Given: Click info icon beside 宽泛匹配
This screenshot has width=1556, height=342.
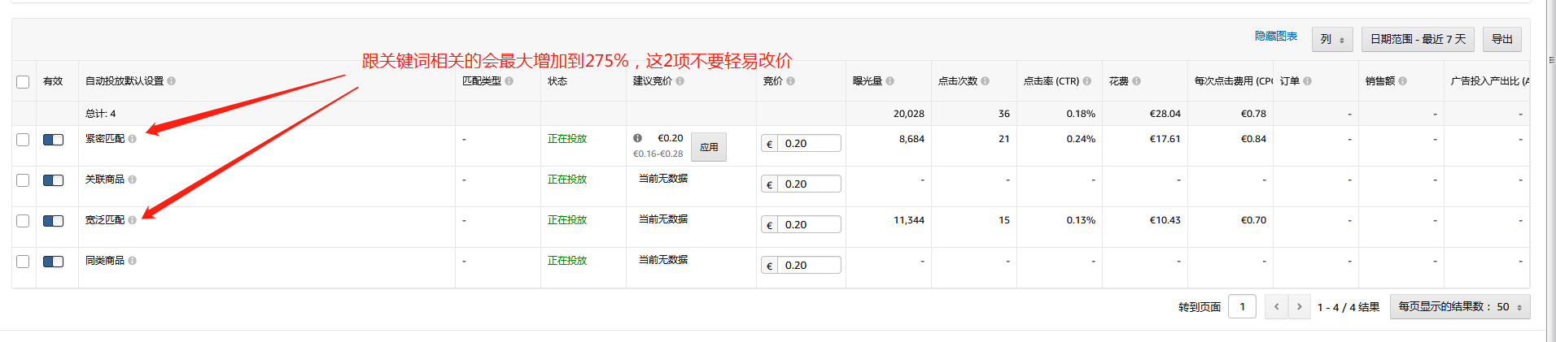Looking at the screenshot, I should click(133, 220).
